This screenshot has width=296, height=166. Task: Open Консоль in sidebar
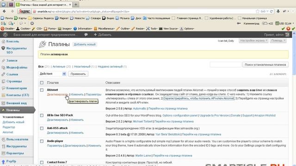(12, 41)
